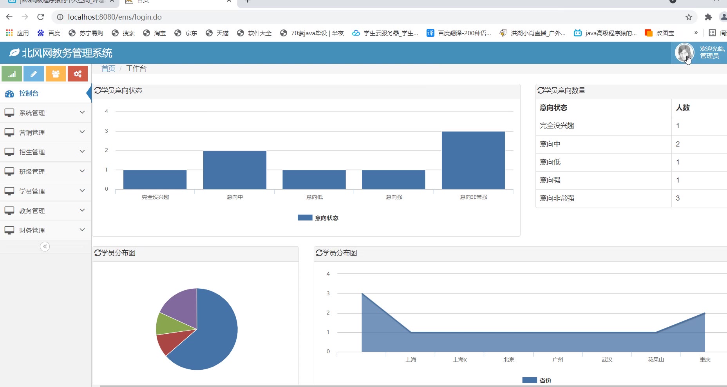
Task: Open the 营销管理 sidebar menu
Action: click(x=45, y=132)
